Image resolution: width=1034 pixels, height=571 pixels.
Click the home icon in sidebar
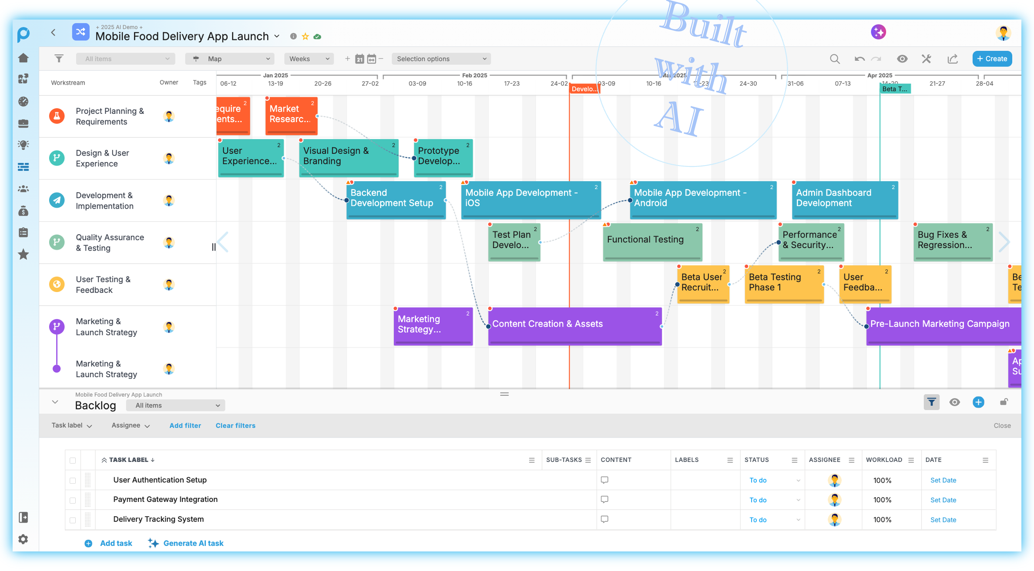23,58
